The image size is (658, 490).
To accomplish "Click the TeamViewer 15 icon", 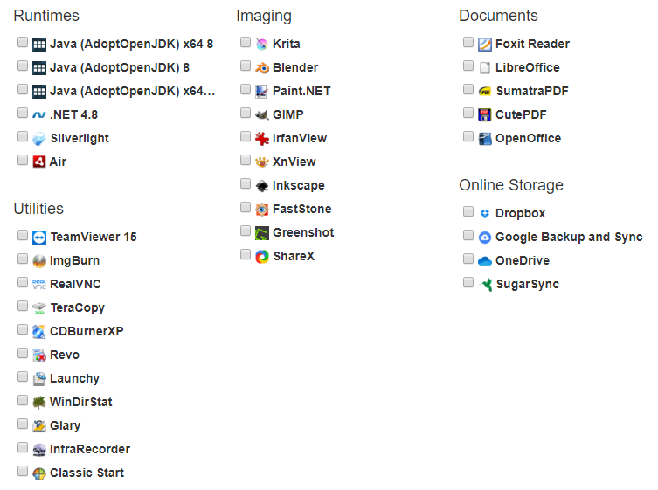I will point(39,238).
